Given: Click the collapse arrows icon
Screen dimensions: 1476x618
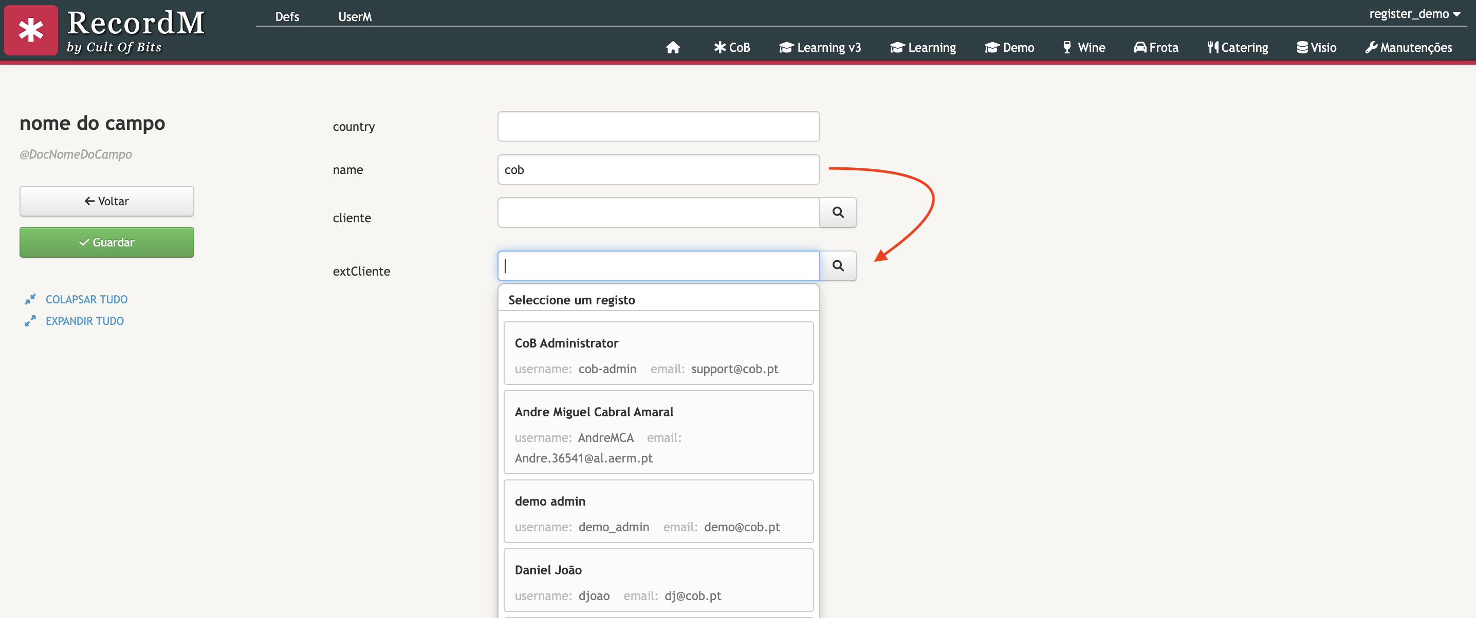Looking at the screenshot, I should click(x=30, y=299).
